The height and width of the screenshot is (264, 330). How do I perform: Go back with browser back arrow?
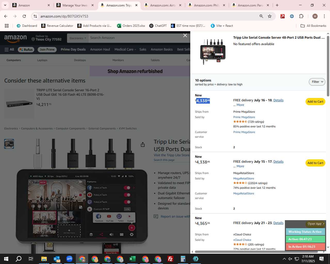pos(6,16)
